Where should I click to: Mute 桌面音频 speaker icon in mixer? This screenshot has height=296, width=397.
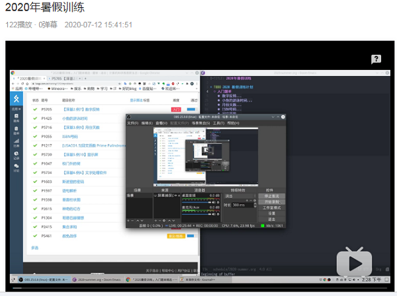[214, 202]
